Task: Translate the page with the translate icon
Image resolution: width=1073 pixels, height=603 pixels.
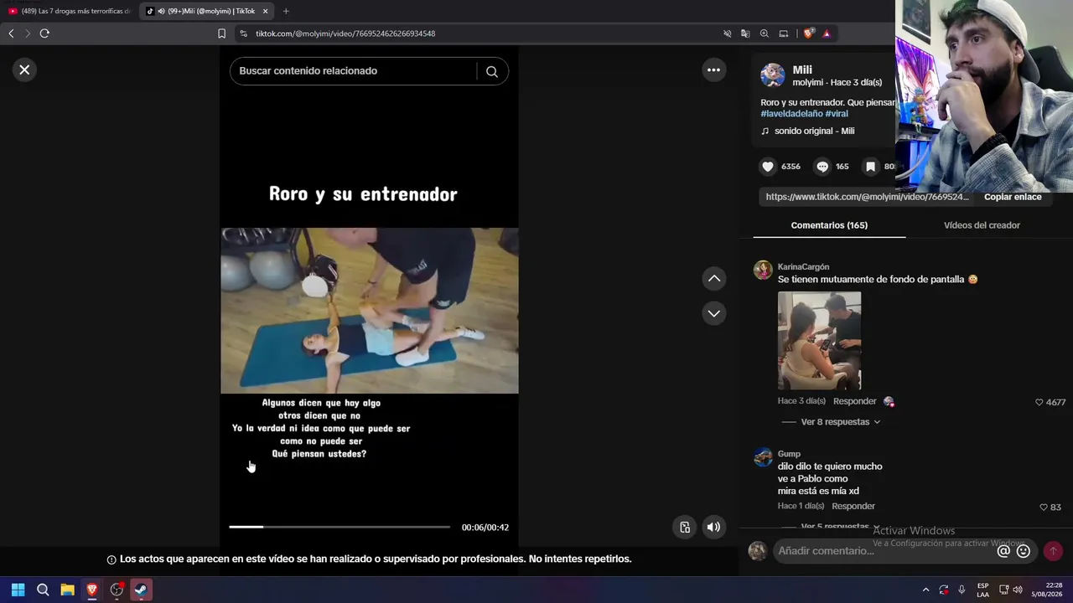Action: [x=745, y=33]
